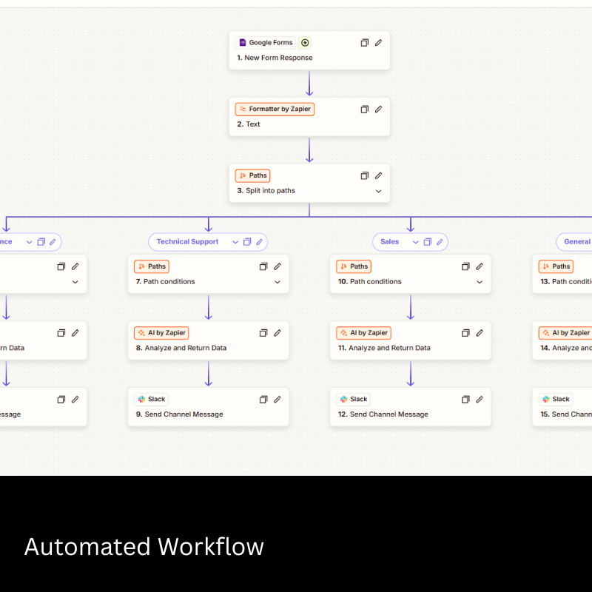Collapse the Split into paths step

click(x=378, y=191)
